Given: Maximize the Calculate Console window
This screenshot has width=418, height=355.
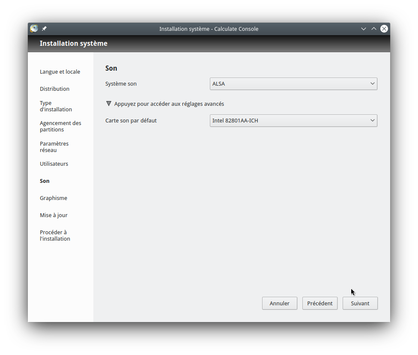Looking at the screenshot, I should coord(374,29).
